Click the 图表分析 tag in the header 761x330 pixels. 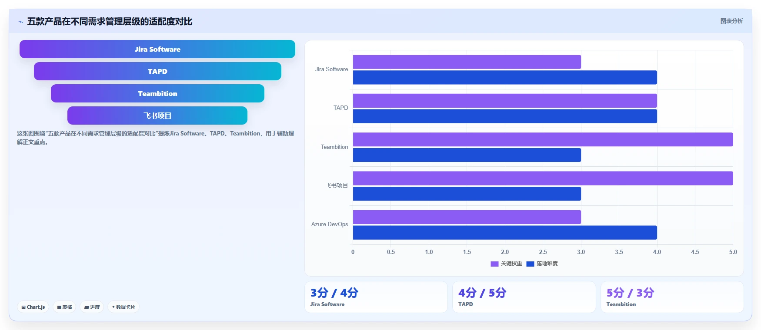click(x=731, y=21)
